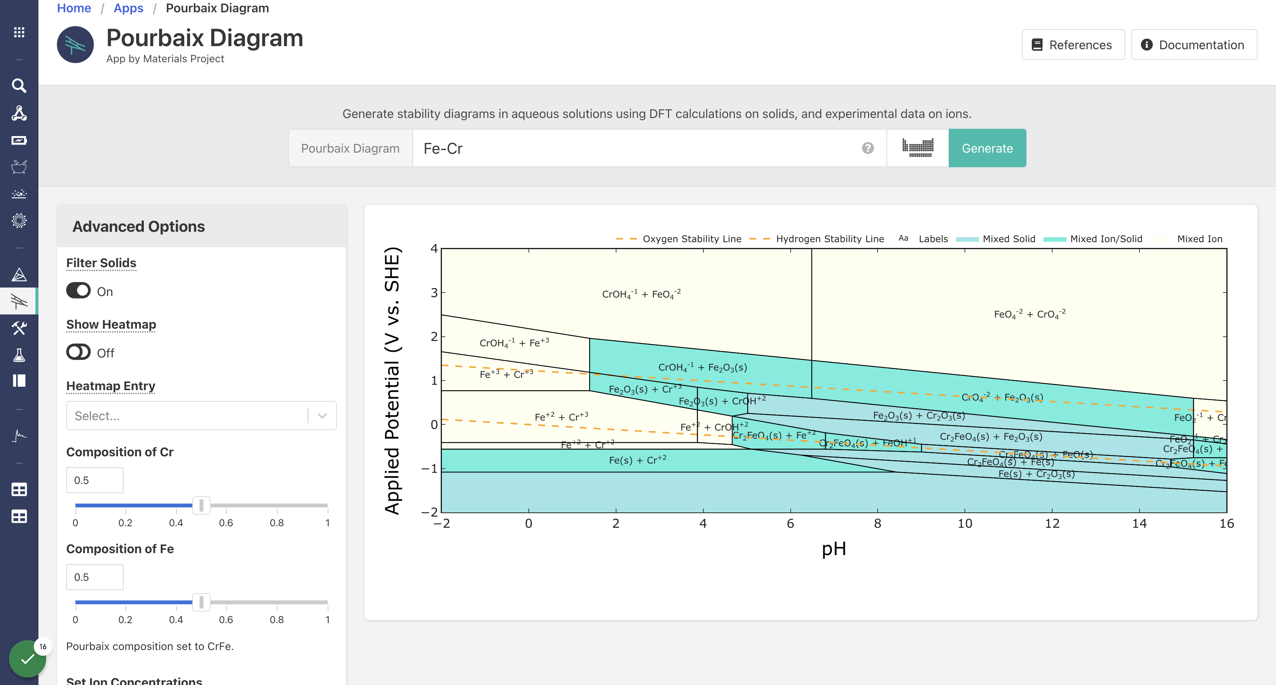Expand the Heatmap Entry select dropdown

(x=201, y=416)
